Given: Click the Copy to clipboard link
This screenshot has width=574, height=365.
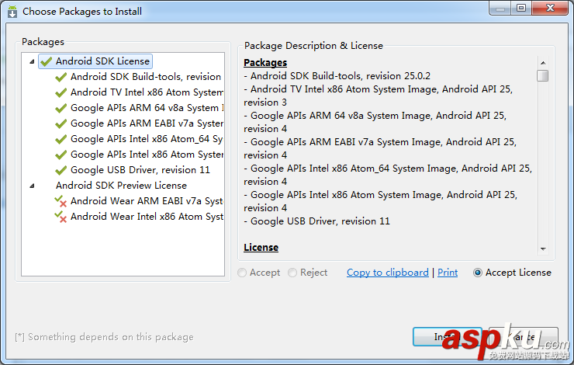Looking at the screenshot, I should click(387, 273).
